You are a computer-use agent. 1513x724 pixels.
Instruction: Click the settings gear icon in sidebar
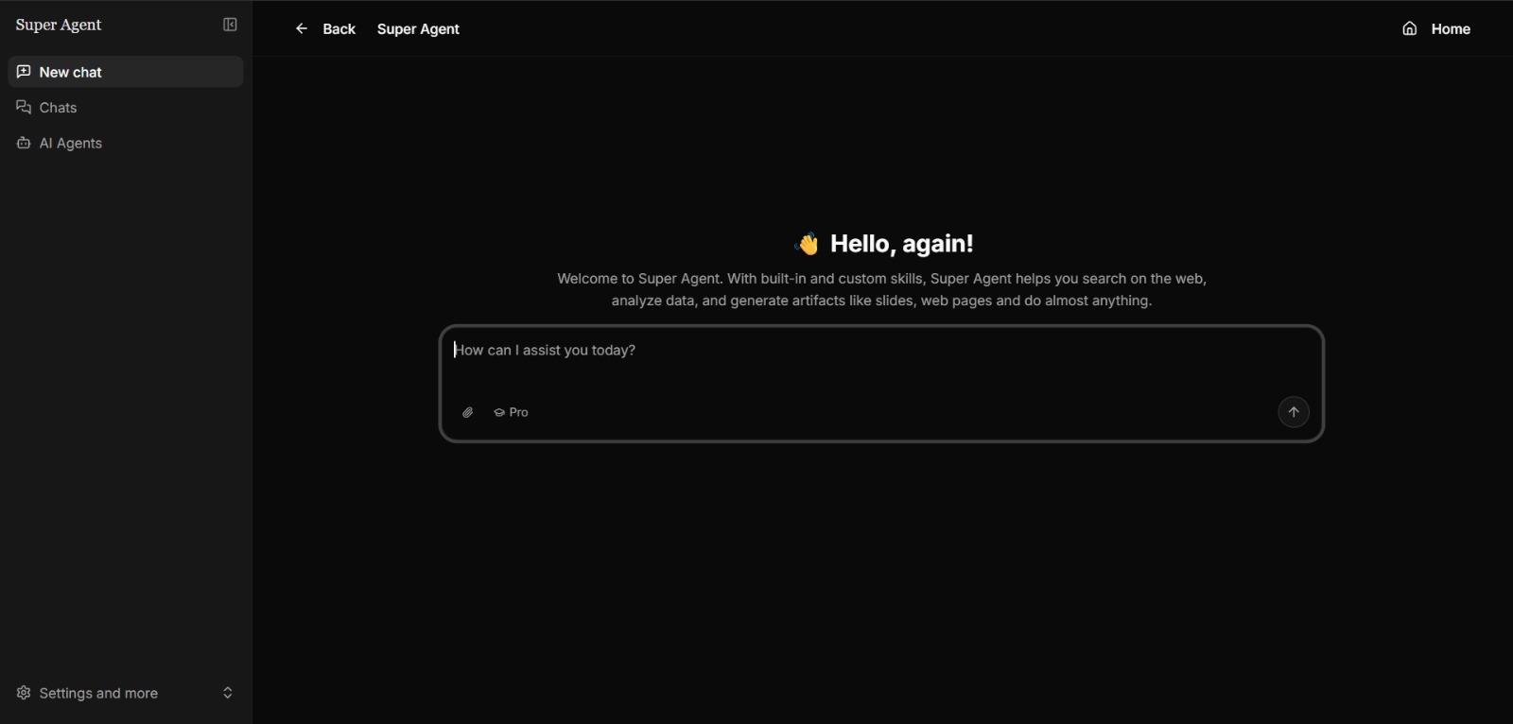click(24, 693)
